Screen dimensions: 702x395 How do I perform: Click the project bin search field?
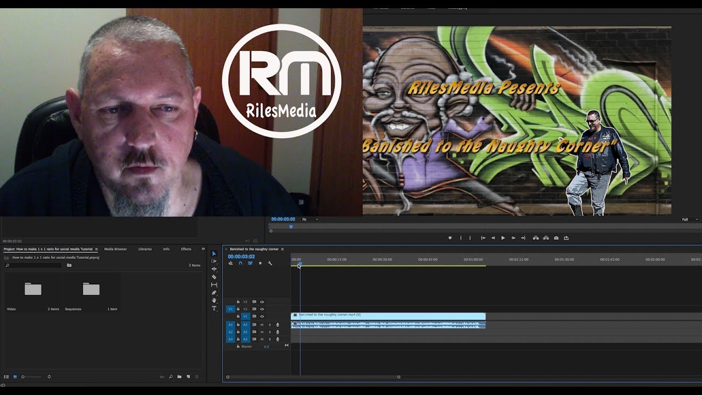pyautogui.click(x=33, y=265)
